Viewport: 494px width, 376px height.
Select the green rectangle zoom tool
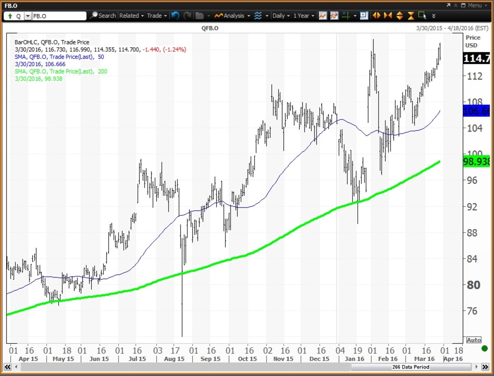[x=422, y=16]
